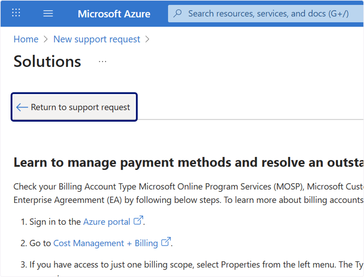This screenshot has height=277, width=364.
Task: Go to Microsoft Azure home title
Action: [114, 14]
